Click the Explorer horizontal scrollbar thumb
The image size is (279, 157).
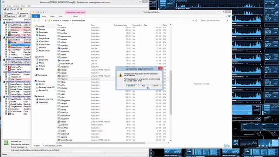(102, 143)
